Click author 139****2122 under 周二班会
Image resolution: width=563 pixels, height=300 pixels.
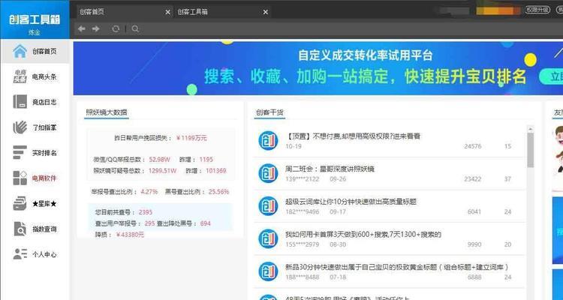click(x=302, y=179)
